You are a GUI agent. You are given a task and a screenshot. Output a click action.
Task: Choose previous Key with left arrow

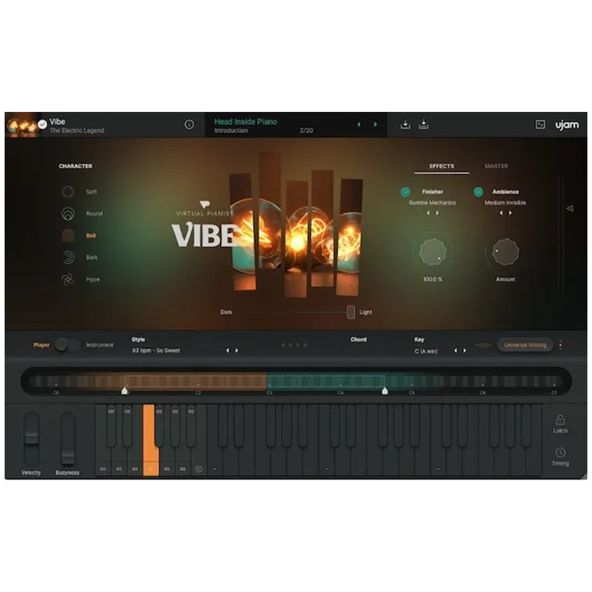click(x=456, y=351)
